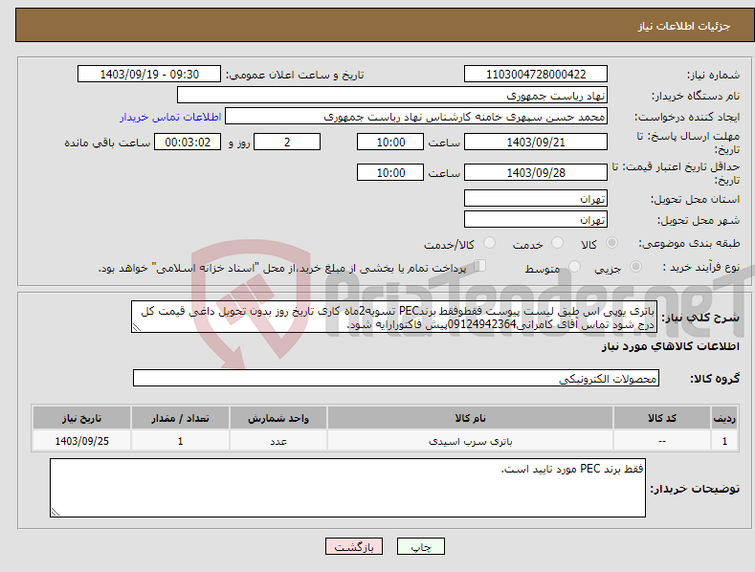Click the price validity hour 10:00 field
The width and height of the screenshot is (755, 572).
point(390,172)
